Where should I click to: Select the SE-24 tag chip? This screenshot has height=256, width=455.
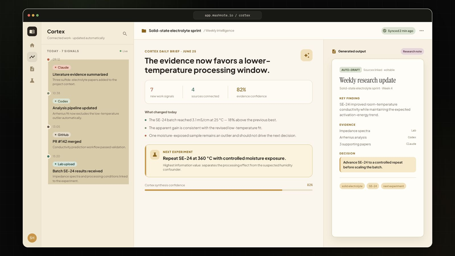pos(373,186)
